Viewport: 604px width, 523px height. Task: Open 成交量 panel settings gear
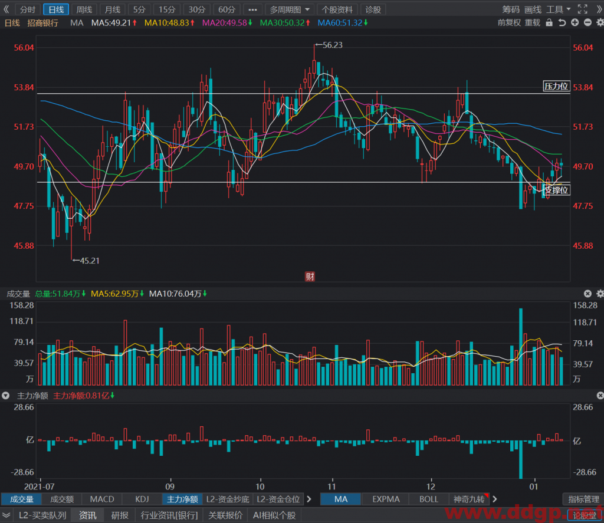point(600,294)
